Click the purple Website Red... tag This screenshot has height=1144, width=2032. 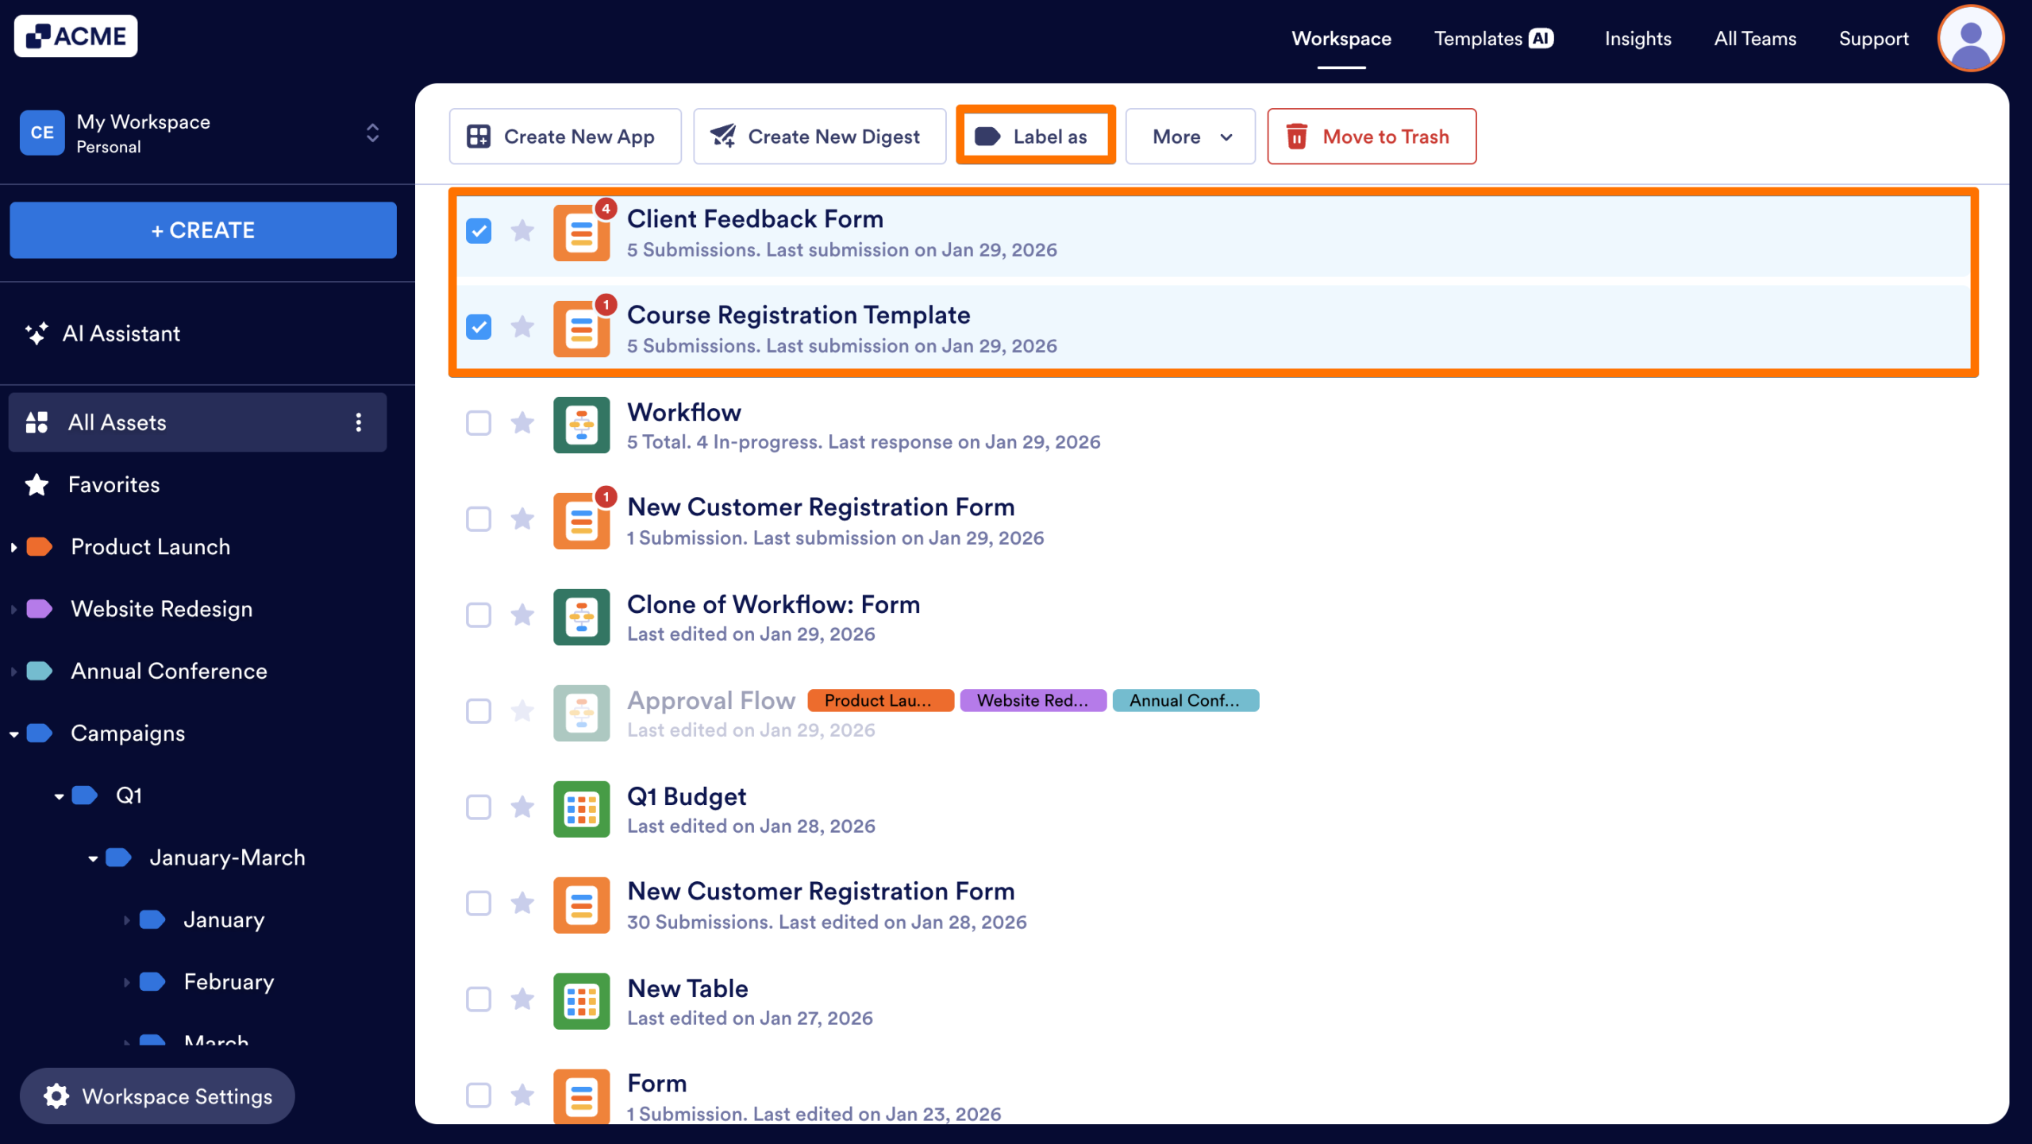1033,701
